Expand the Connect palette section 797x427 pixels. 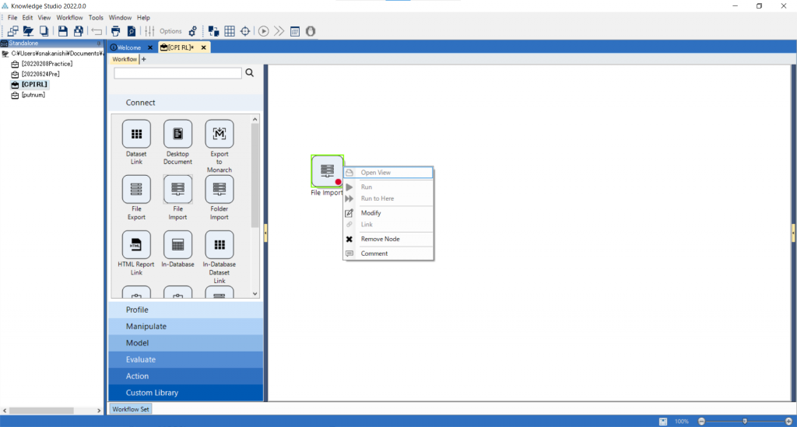tap(185, 103)
